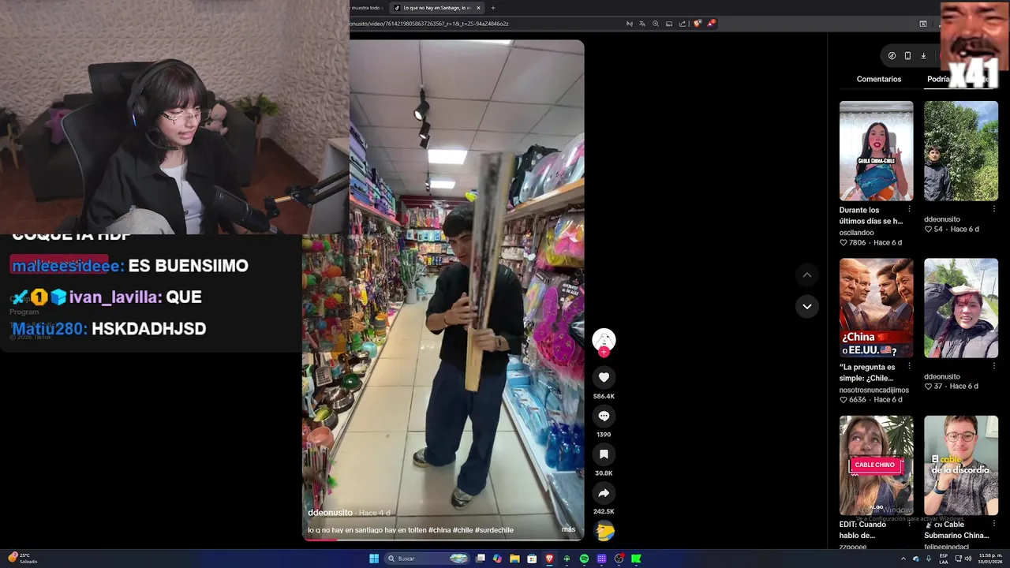Open options menu for ddeonusito 37-likes video
The height and width of the screenshot is (568, 1010).
(993, 366)
